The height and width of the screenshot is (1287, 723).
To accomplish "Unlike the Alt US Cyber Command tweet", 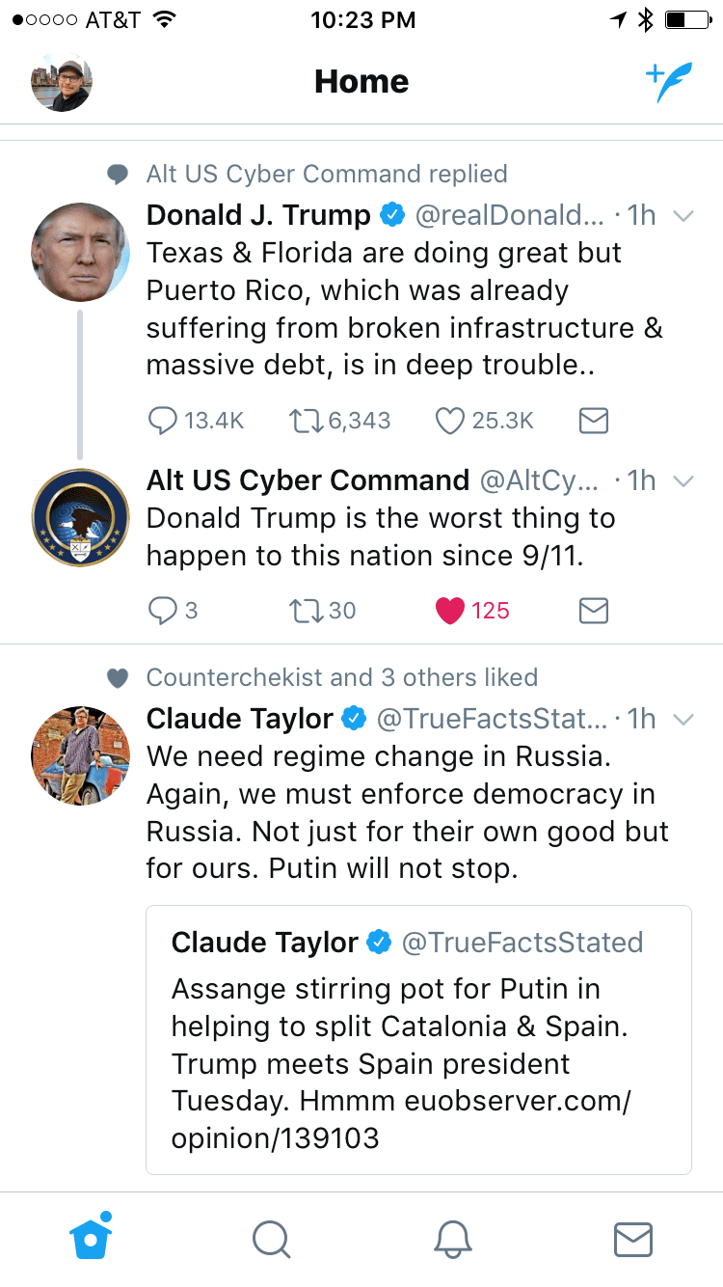I will point(449,611).
